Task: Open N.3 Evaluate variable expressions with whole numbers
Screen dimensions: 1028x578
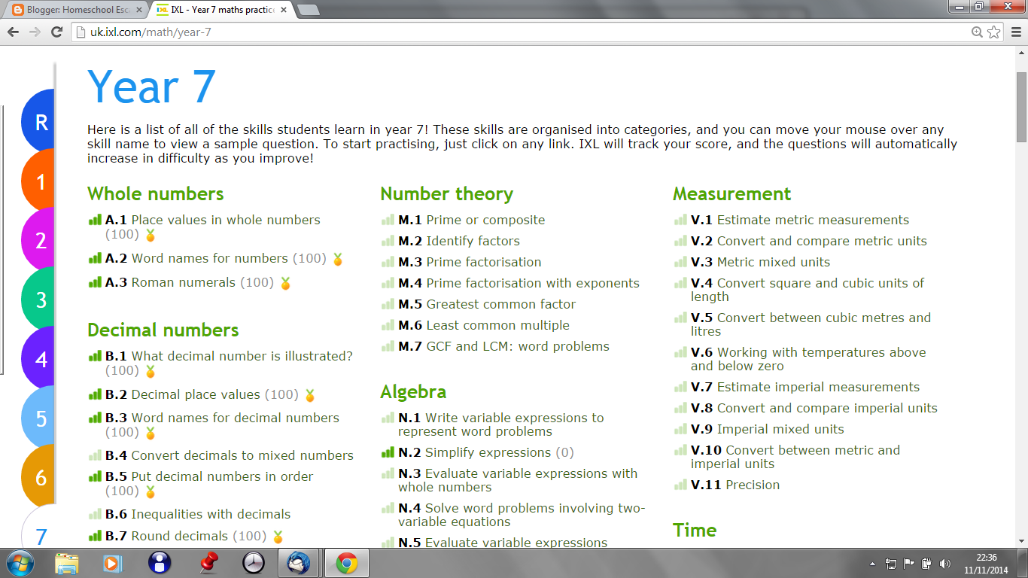Action: tap(518, 480)
